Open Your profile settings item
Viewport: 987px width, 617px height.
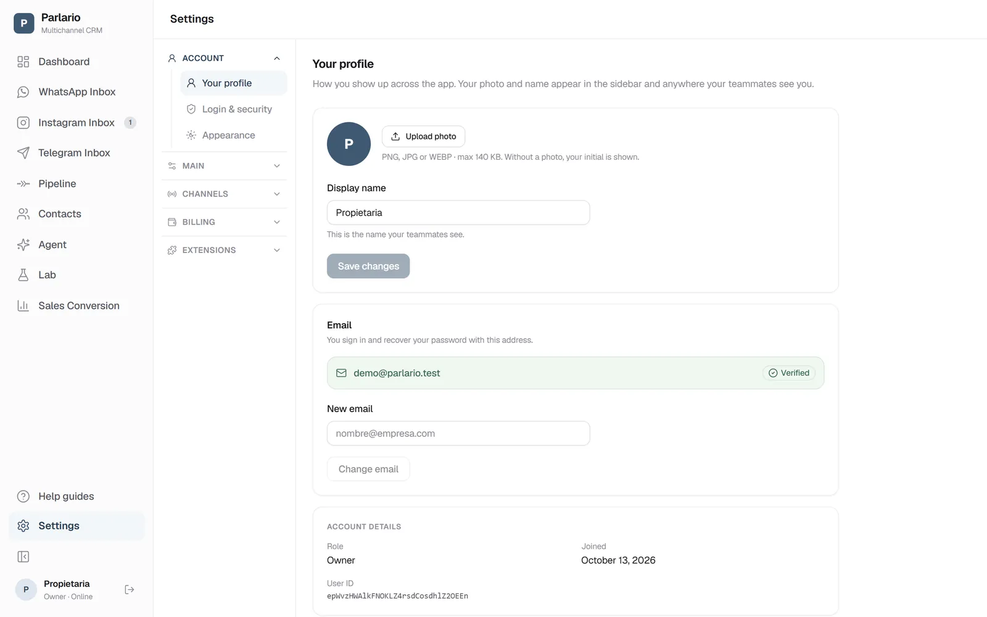pyautogui.click(x=234, y=83)
